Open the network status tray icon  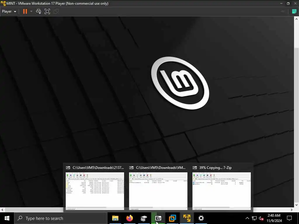point(254,218)
